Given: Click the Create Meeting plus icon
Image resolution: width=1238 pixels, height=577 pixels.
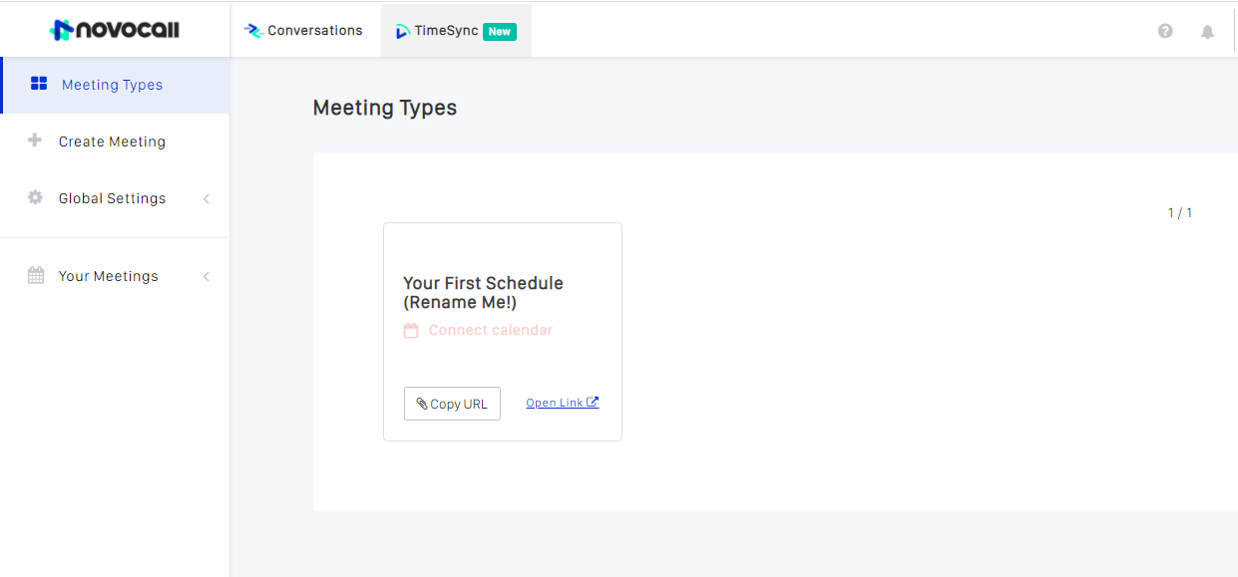Looking at the screenshot, I should tap(35, 141).
